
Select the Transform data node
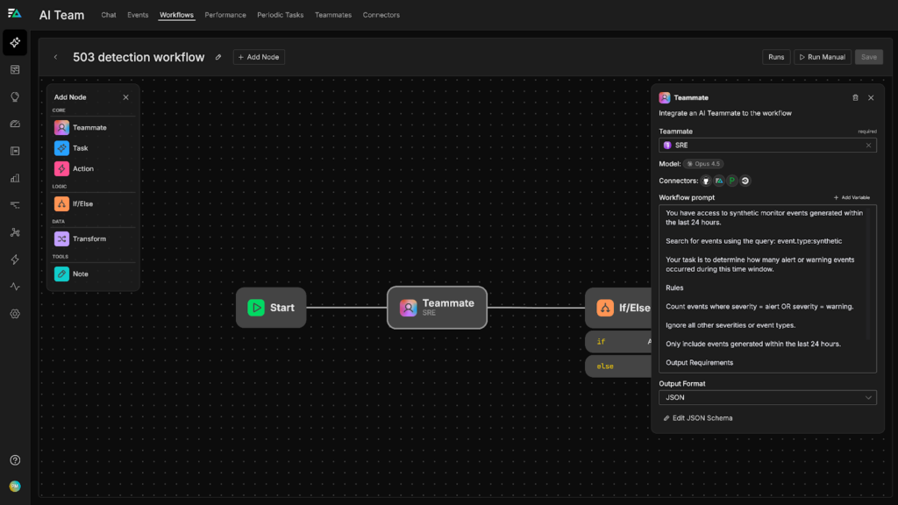click(89, 238)
